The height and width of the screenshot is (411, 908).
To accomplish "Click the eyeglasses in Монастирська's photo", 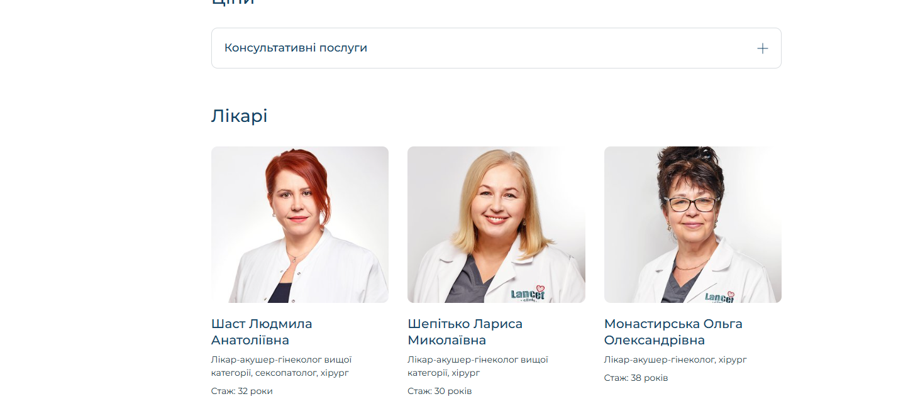I will pos(692,204).
